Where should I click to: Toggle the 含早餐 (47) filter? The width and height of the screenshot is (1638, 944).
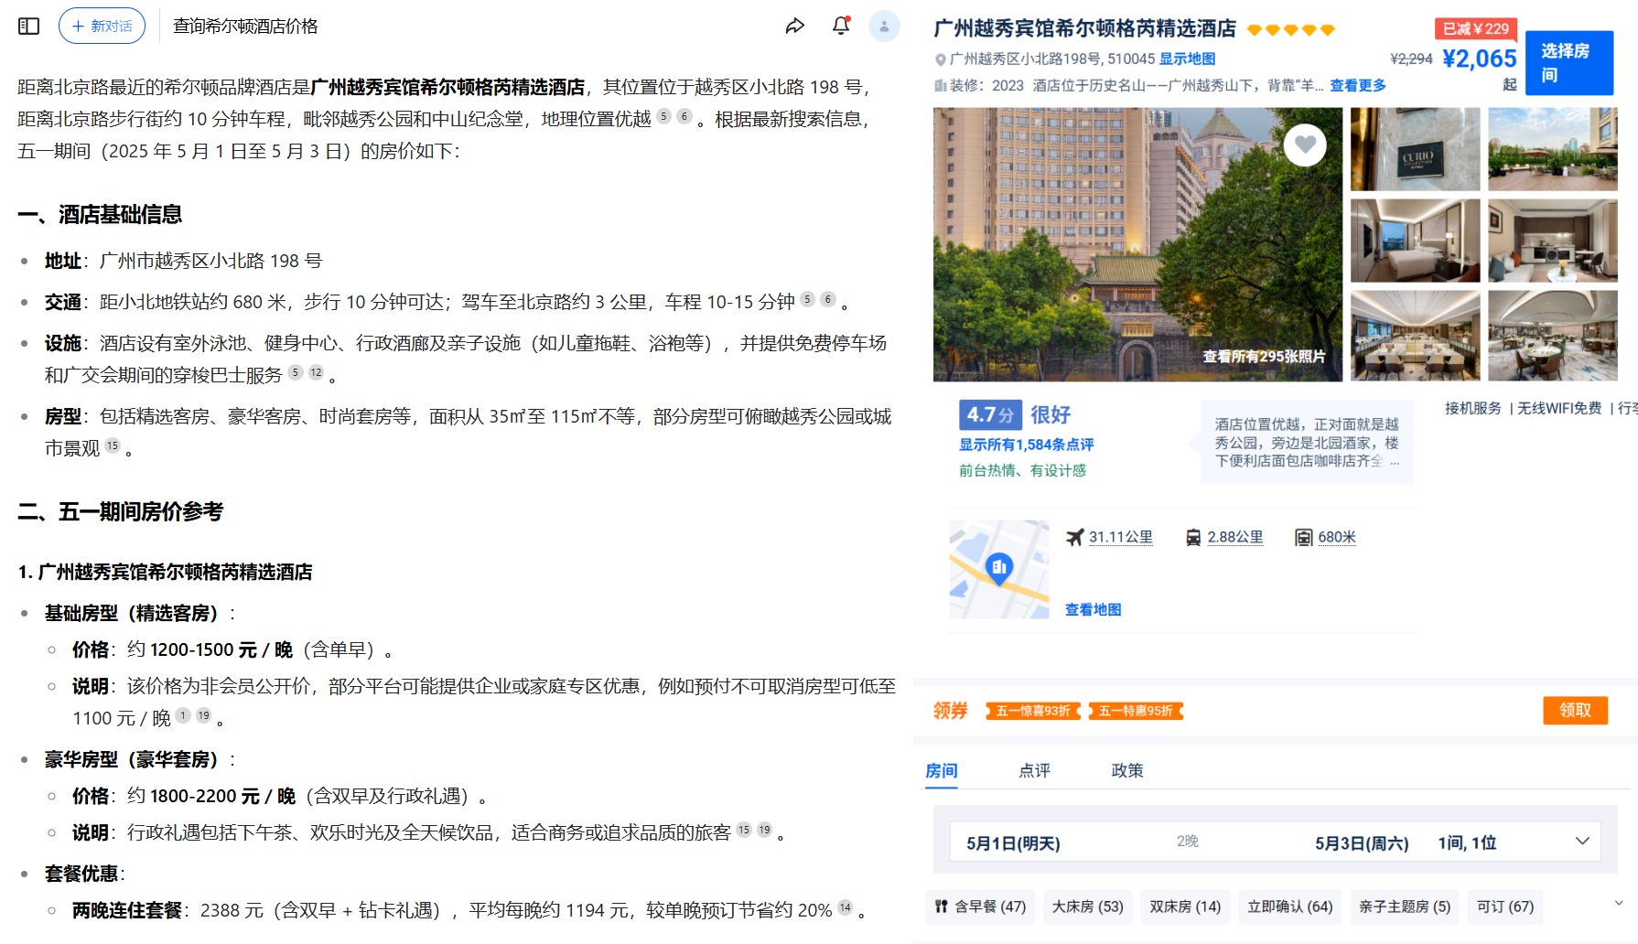[980, 906]
